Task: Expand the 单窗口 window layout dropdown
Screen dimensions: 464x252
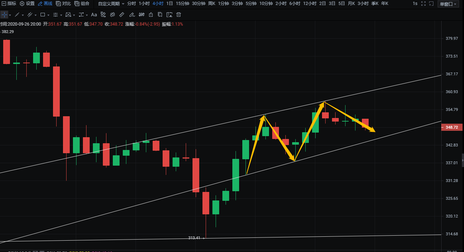Action: (x=448, y=4)
